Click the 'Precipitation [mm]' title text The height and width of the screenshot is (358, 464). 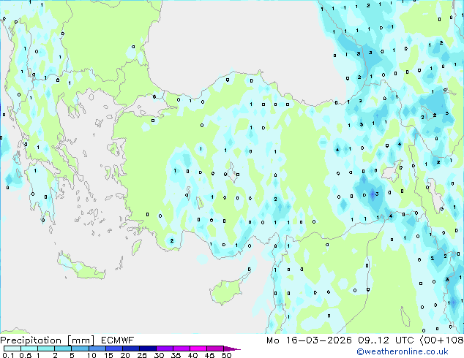tap(48, 340)
